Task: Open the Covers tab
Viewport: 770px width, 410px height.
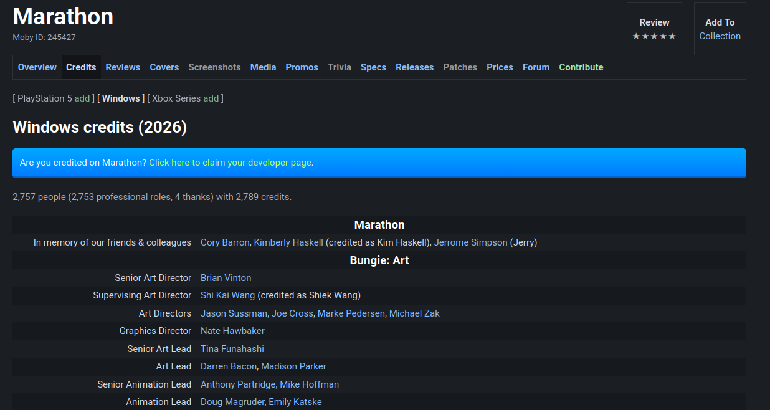Action: [x=164, y=67]
